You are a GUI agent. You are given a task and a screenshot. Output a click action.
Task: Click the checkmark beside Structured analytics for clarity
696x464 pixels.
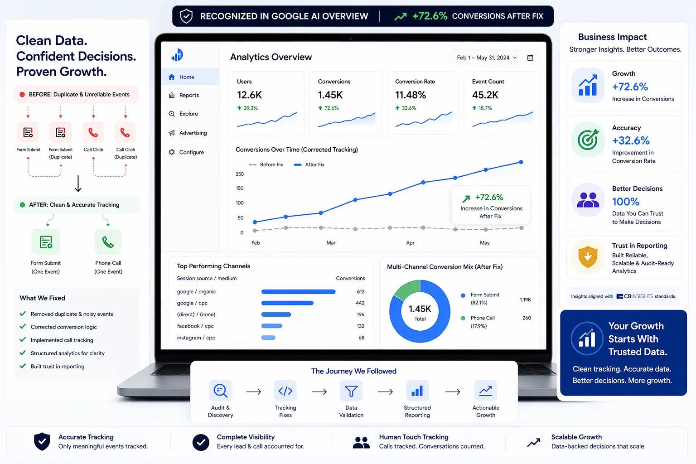[x=23, y=353]
